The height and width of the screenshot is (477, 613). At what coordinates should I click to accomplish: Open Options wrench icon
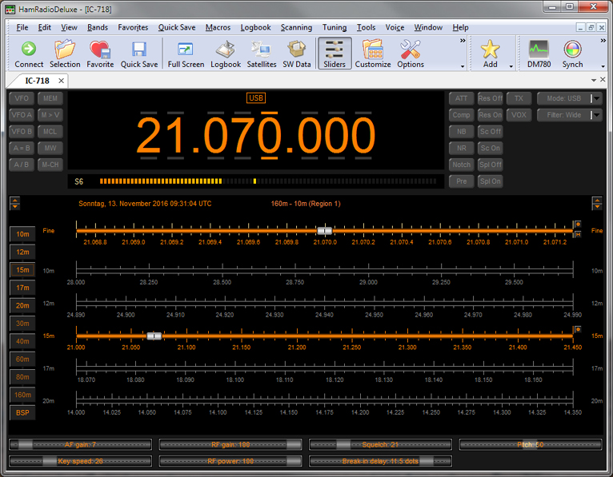pyautogui.click(x=410, y=54)
